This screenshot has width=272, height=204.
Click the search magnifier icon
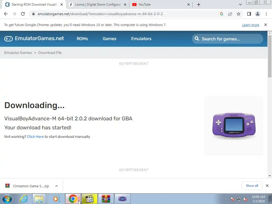tap(197, 39)
